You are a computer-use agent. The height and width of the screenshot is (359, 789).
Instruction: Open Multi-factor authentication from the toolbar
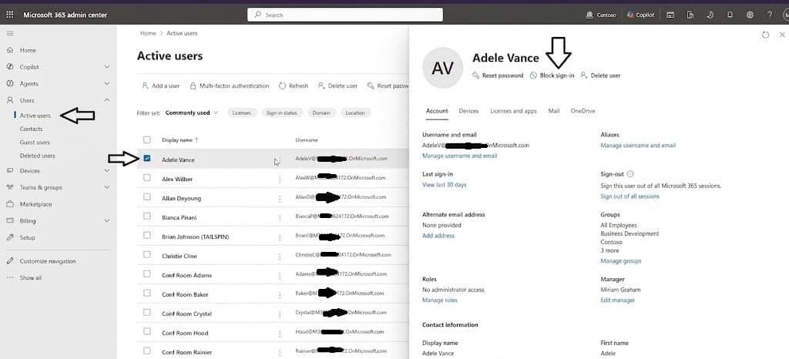(x=230, y=86)
